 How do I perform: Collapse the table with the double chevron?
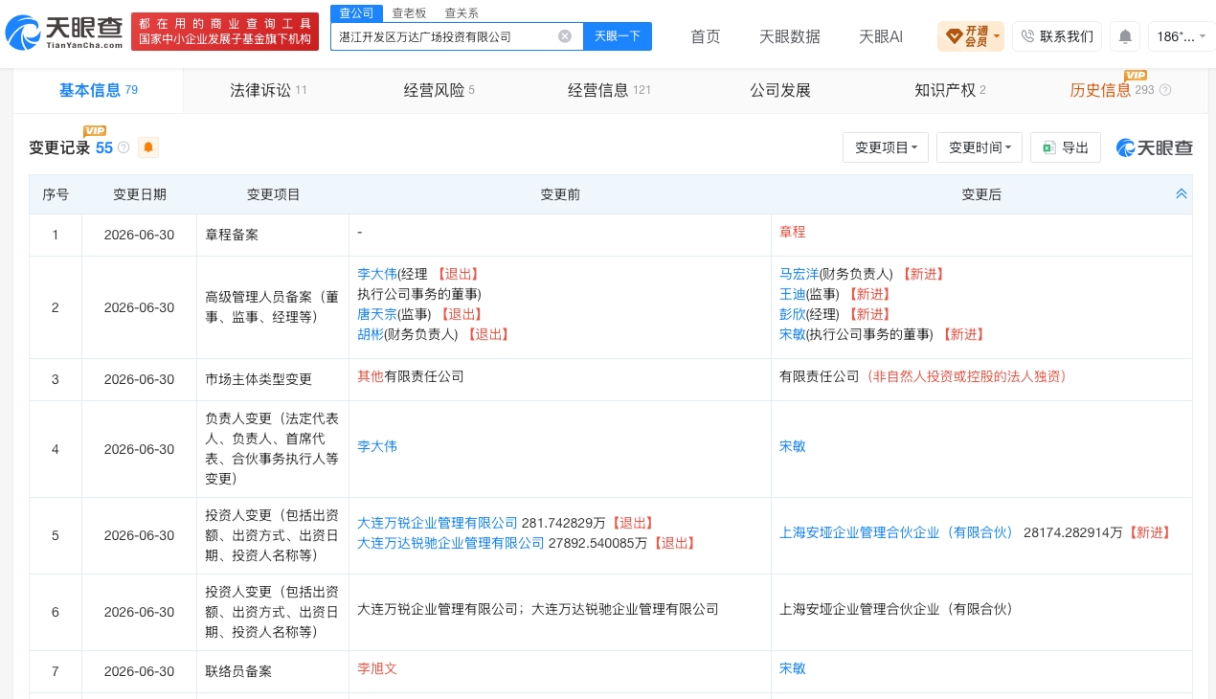[x=1182, y=193]
